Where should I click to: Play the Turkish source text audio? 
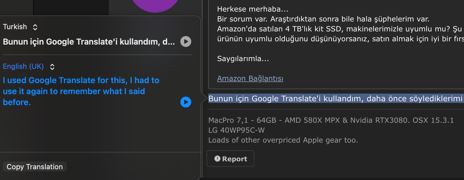(186, 42)
